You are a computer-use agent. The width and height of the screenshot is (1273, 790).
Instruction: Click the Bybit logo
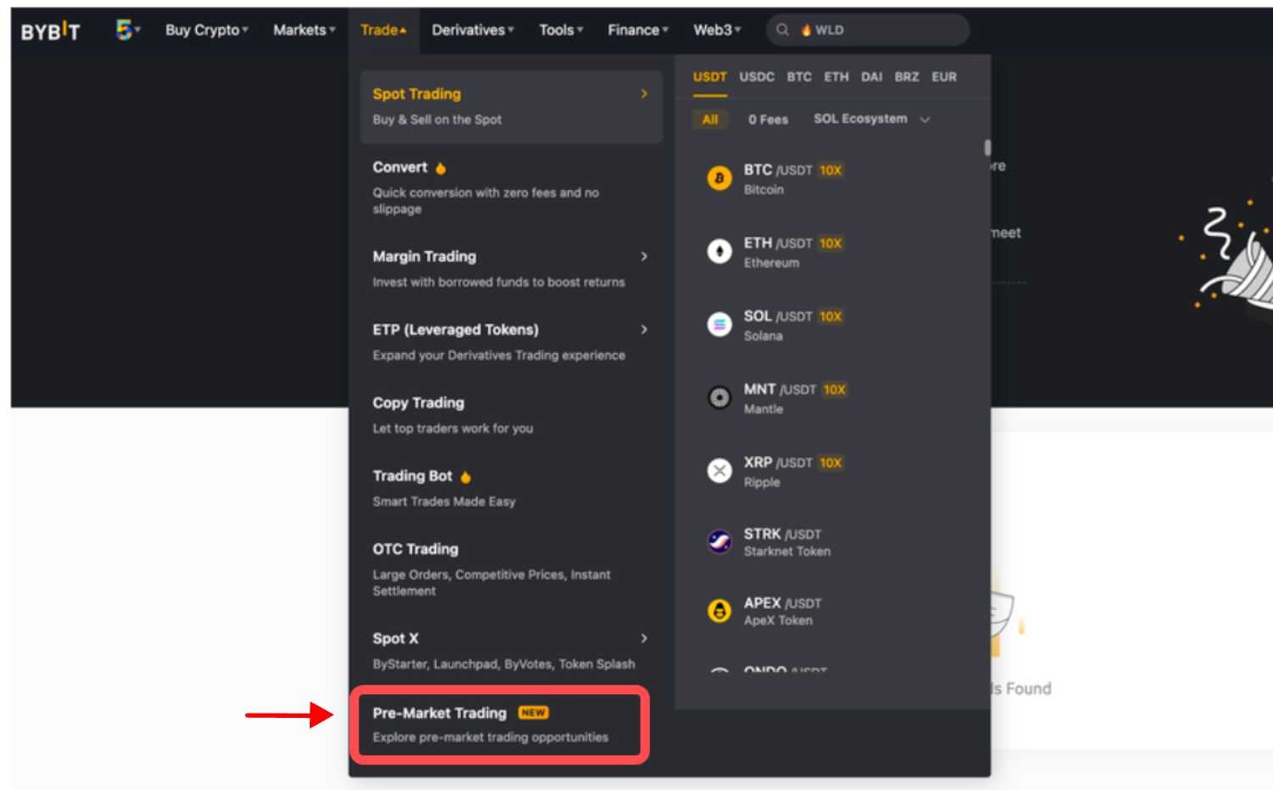pos(50,31)
